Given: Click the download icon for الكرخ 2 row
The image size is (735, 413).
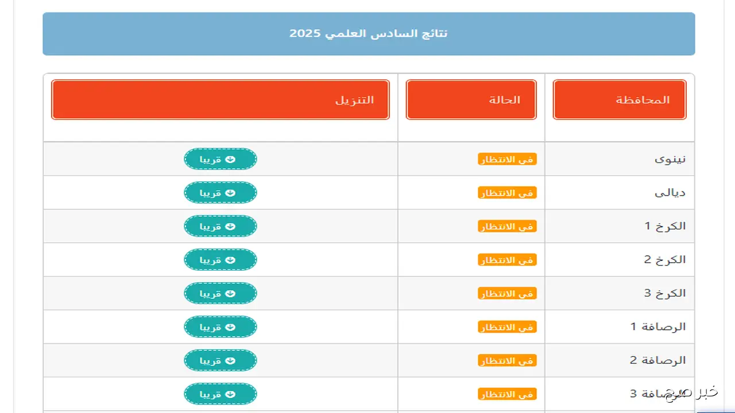Looking at the screenshot, I should click(231, 259).
